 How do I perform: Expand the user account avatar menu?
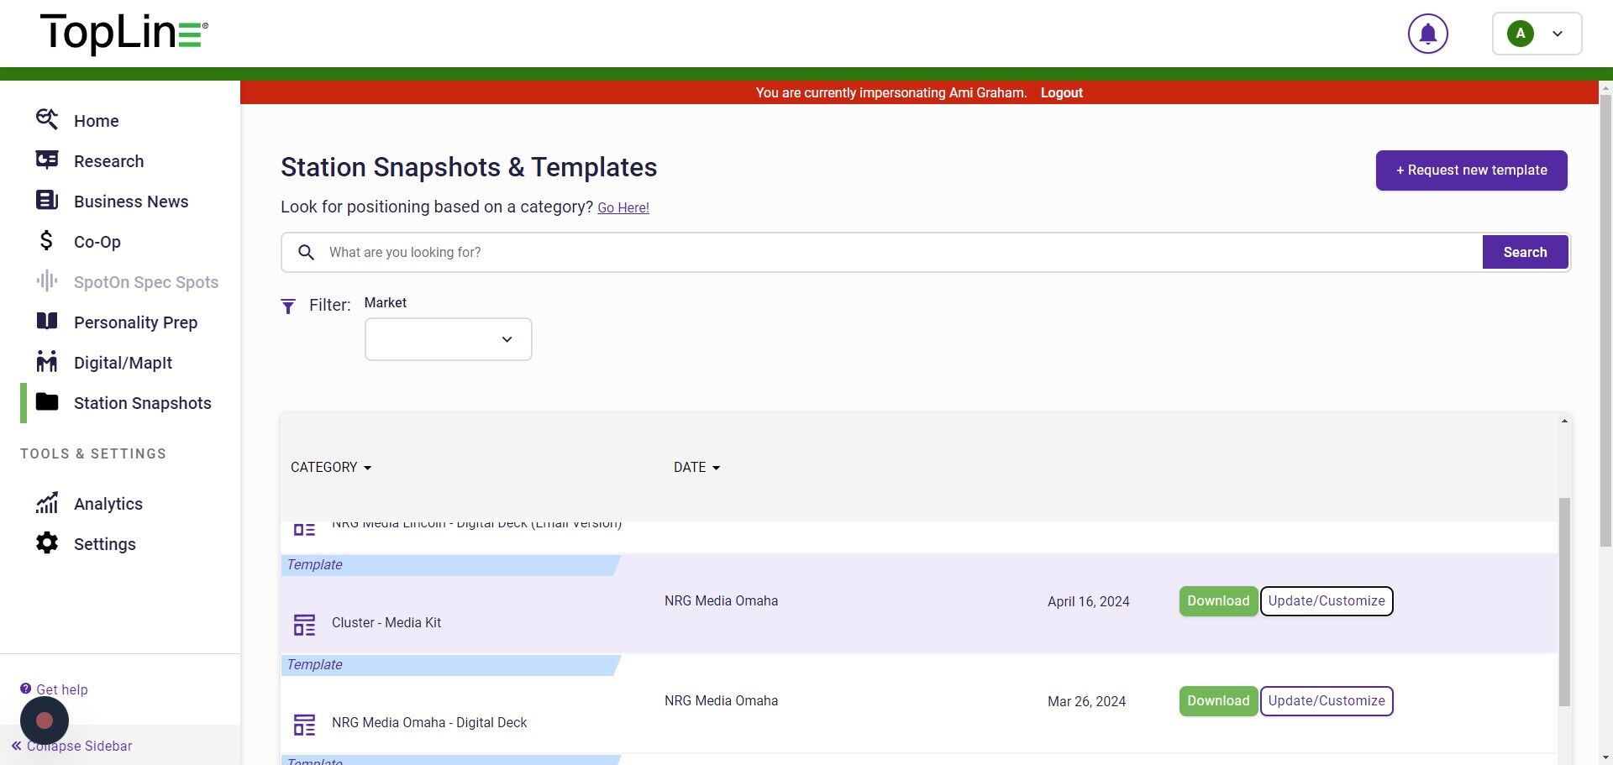pos(1537,34)
